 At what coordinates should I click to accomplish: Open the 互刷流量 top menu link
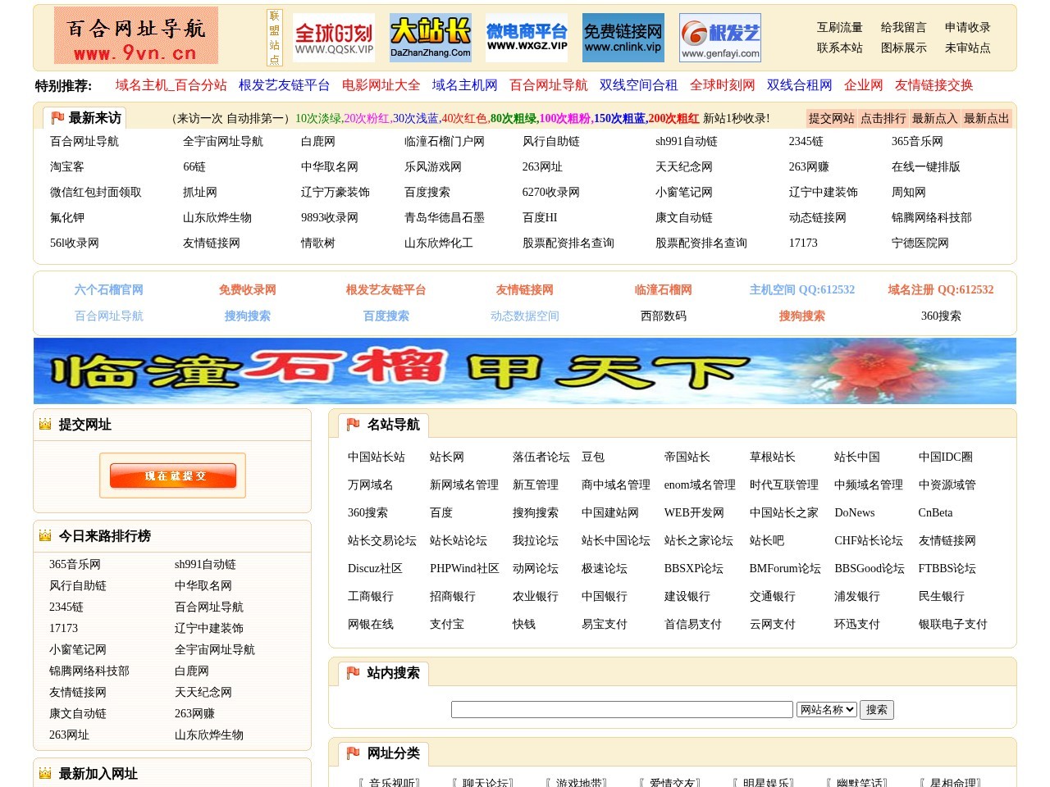(x=839, y=27)
